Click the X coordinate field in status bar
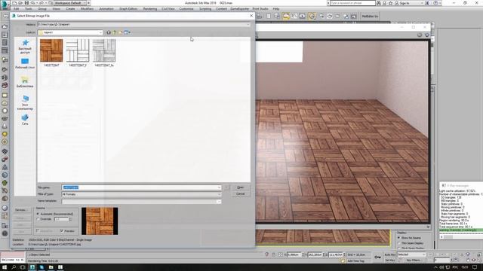The height and width of the screenshot is (271, 483). click(294, 254)
